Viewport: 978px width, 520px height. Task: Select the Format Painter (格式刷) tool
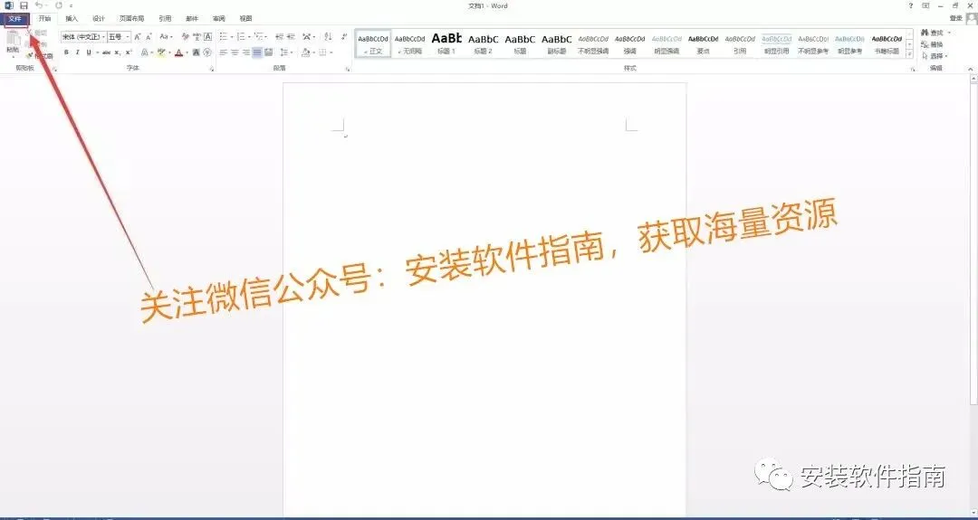pos(39,56)
